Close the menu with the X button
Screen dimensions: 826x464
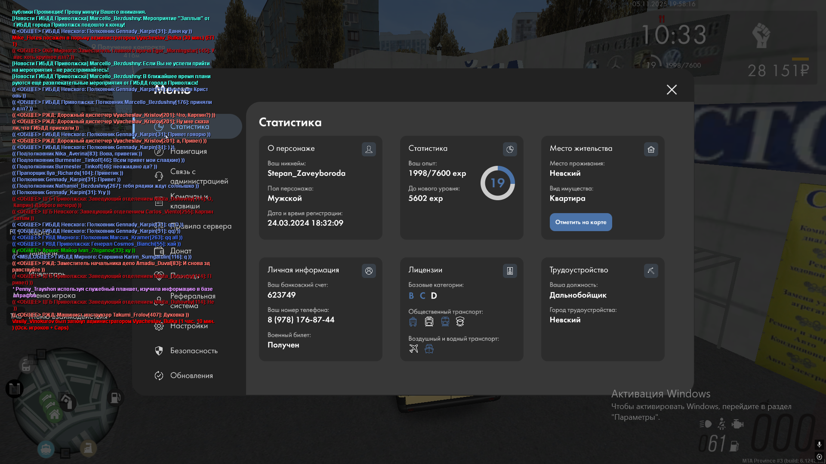[x=672, y=89]
